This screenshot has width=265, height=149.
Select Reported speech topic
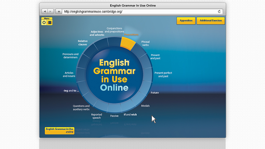(x=97, y=116)
